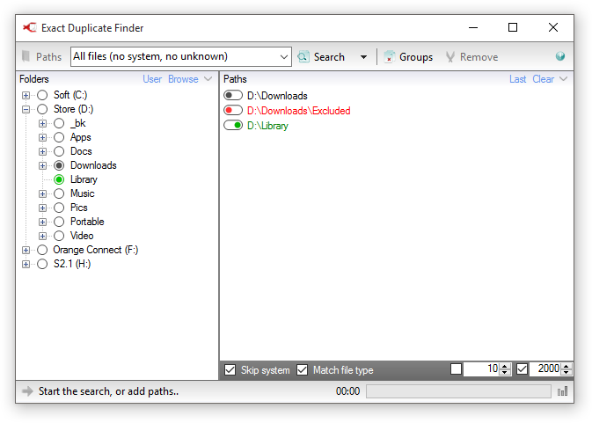Uncheck the Match file type checkbox
The width and height of the screenshot is (592, 423).
[302, 369]
